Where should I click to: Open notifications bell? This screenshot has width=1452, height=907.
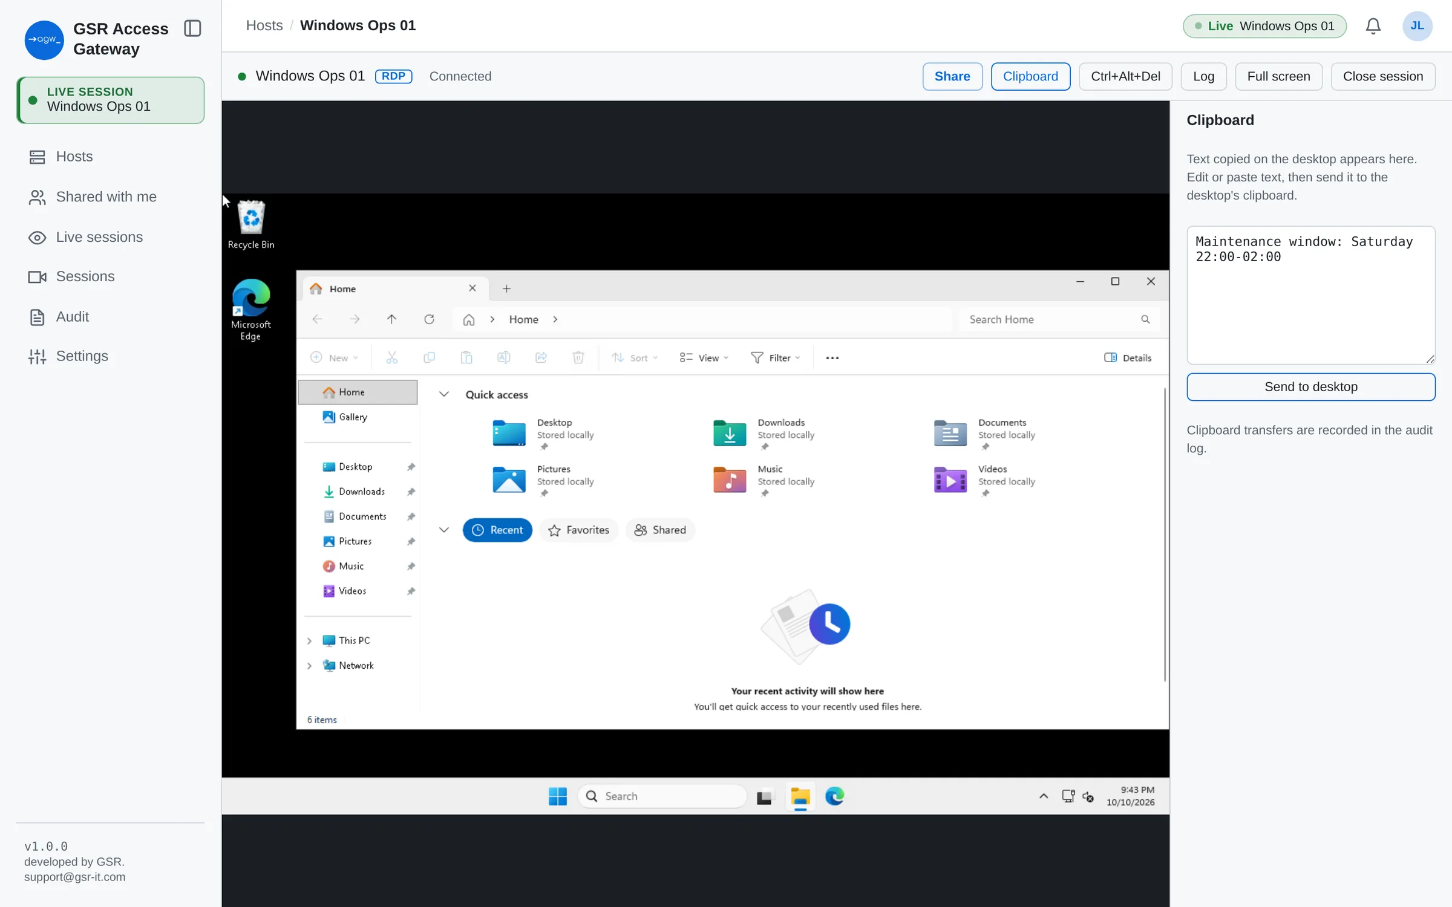1373,26
